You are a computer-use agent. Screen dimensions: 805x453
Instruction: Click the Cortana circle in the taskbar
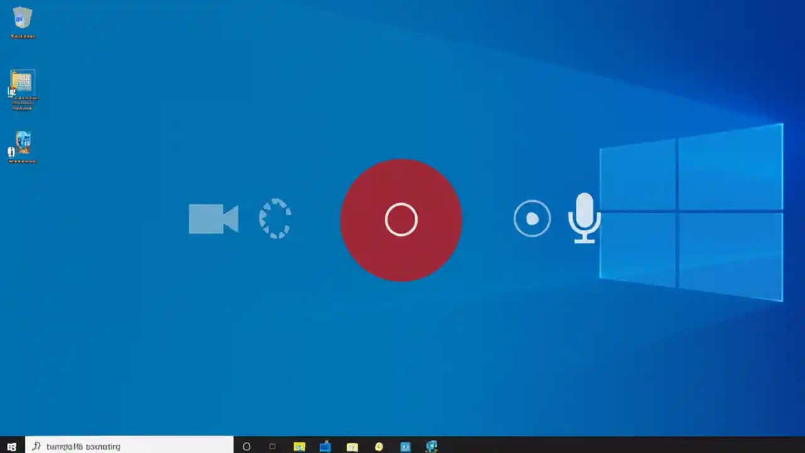246,447
